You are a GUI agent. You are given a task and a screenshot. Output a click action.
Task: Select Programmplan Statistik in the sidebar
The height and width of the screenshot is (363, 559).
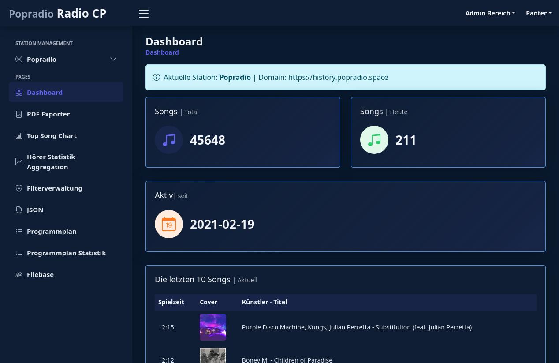(67, 253)
